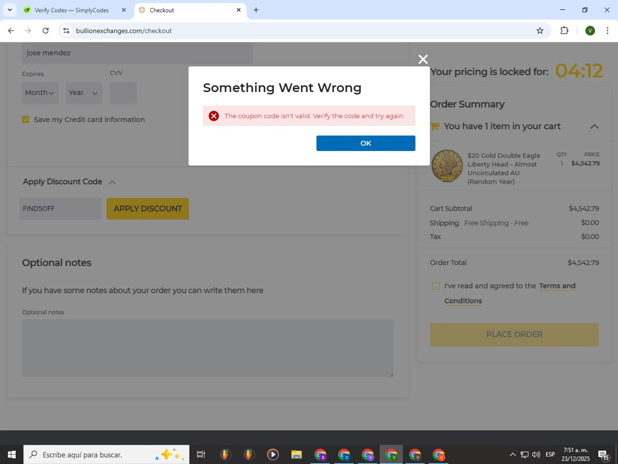
Task: Click the shopping cart icon in summary
Action: (x=435, y=127)
